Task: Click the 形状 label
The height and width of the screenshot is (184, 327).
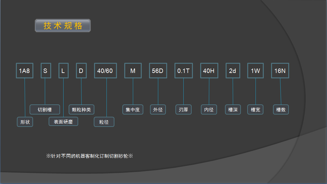Action: [25, 122]
